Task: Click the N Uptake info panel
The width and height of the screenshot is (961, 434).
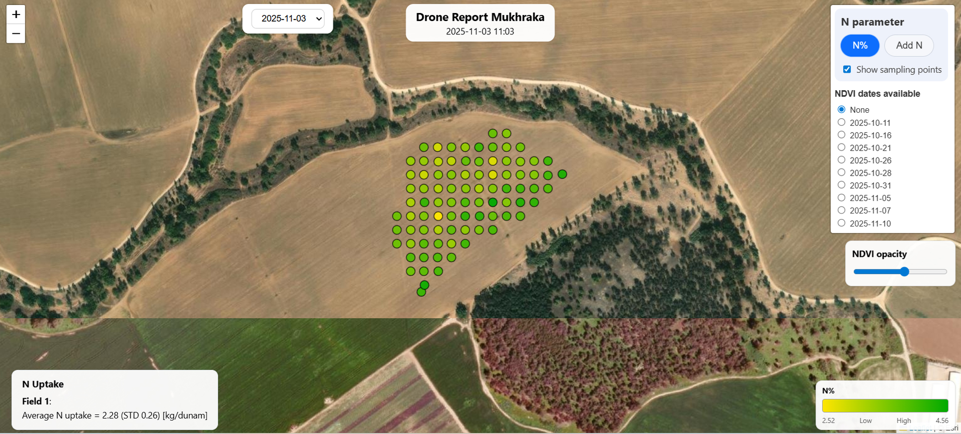Action: 115,400
